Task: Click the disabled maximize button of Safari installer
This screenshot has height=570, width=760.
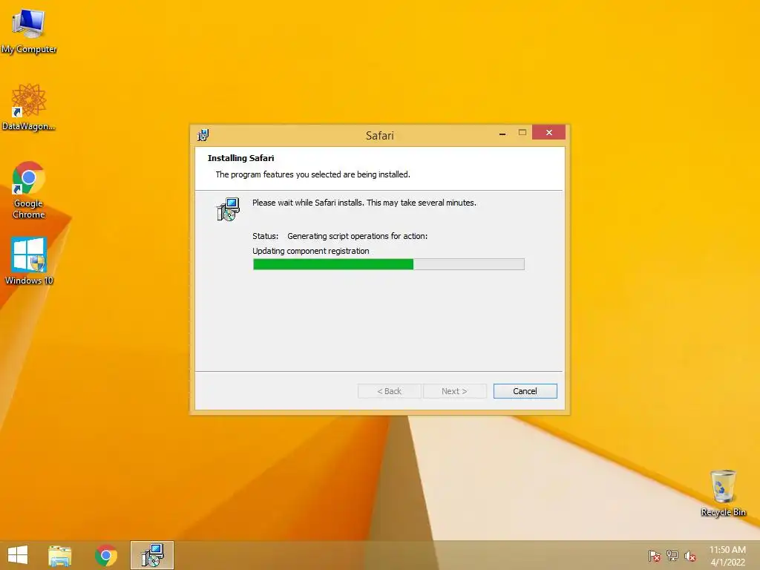Action: [522, 132]
